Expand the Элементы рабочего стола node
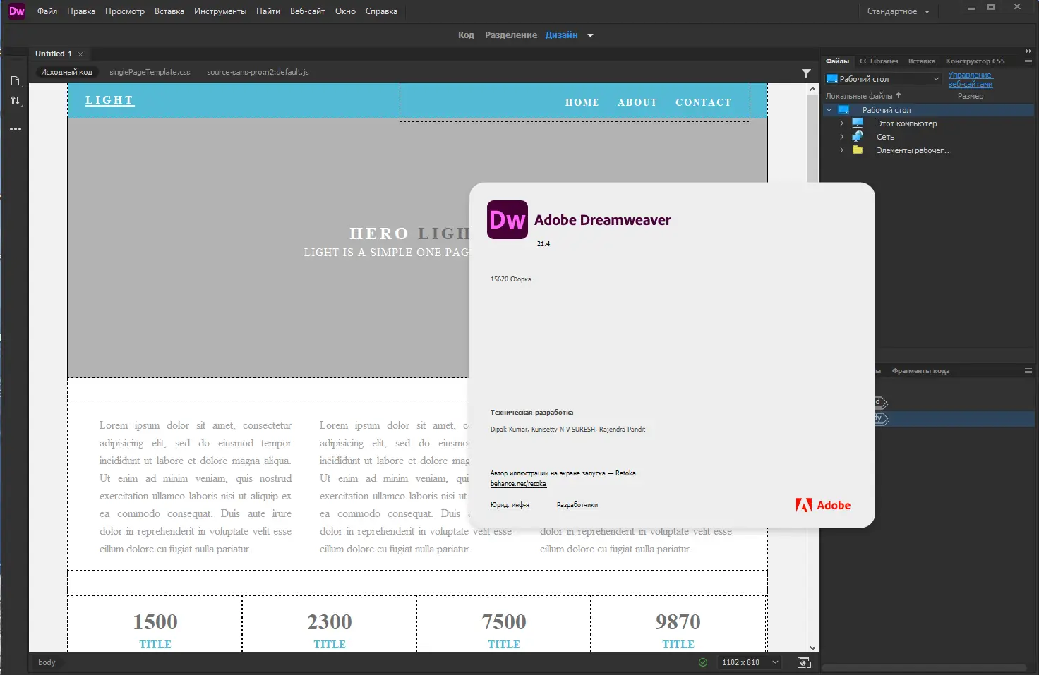The width and height of the screenshot is (1039, 675). (x=841, y=150)
